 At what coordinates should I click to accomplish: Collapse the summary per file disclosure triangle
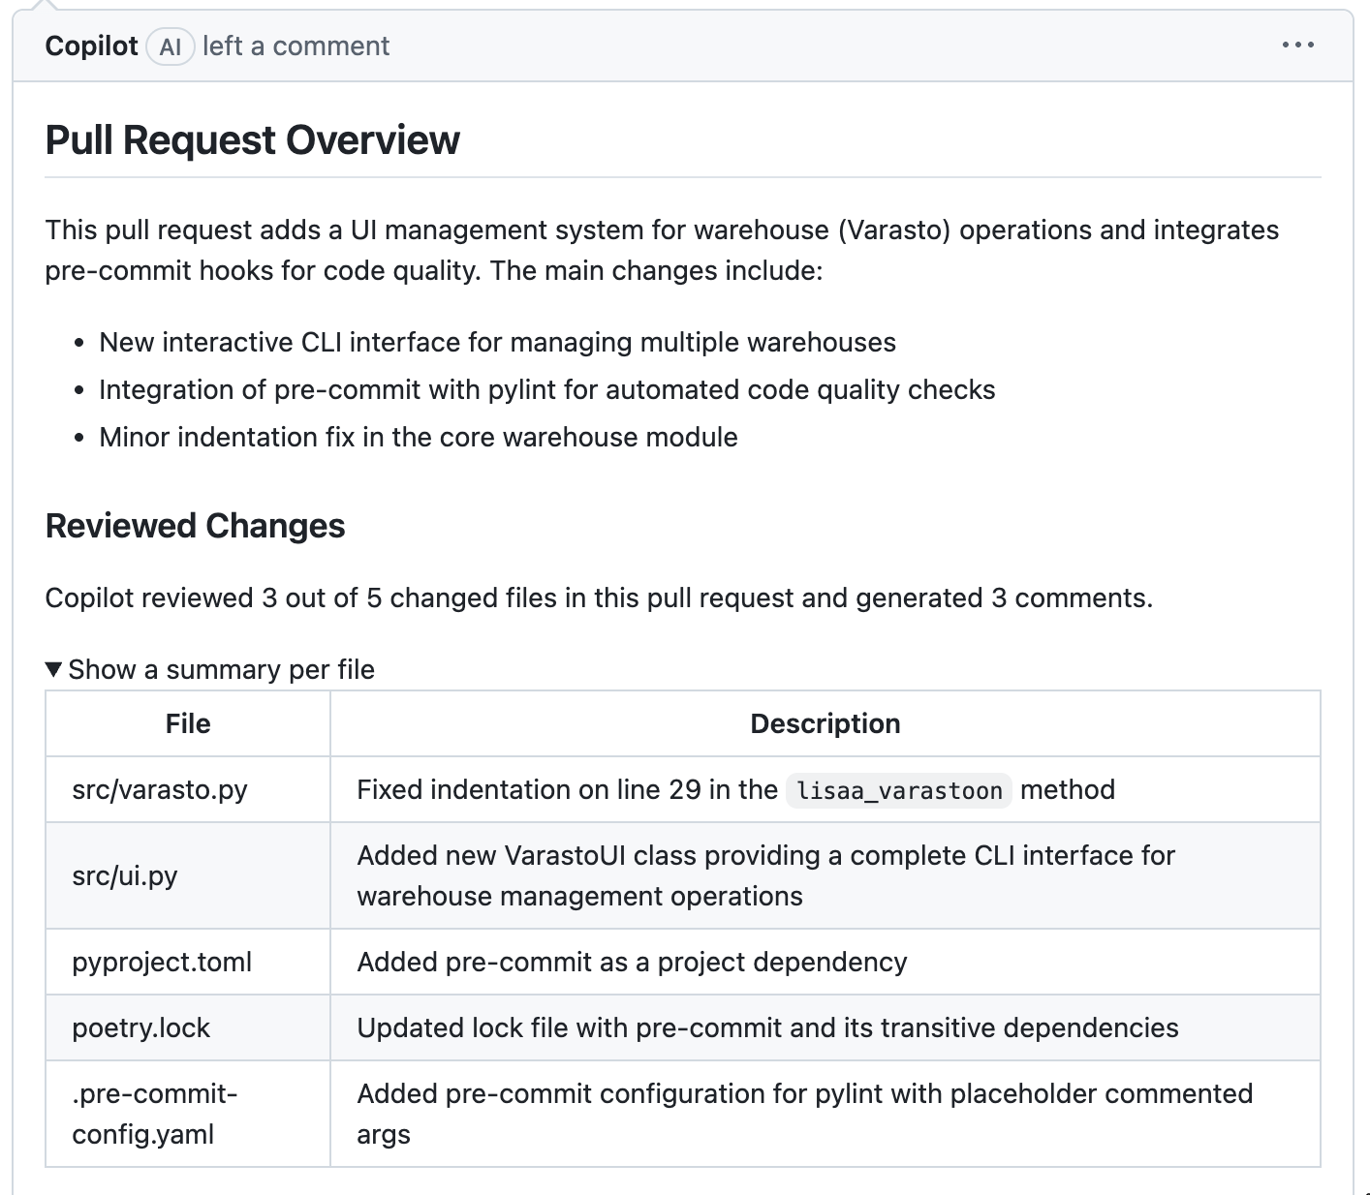click(54, 669)
